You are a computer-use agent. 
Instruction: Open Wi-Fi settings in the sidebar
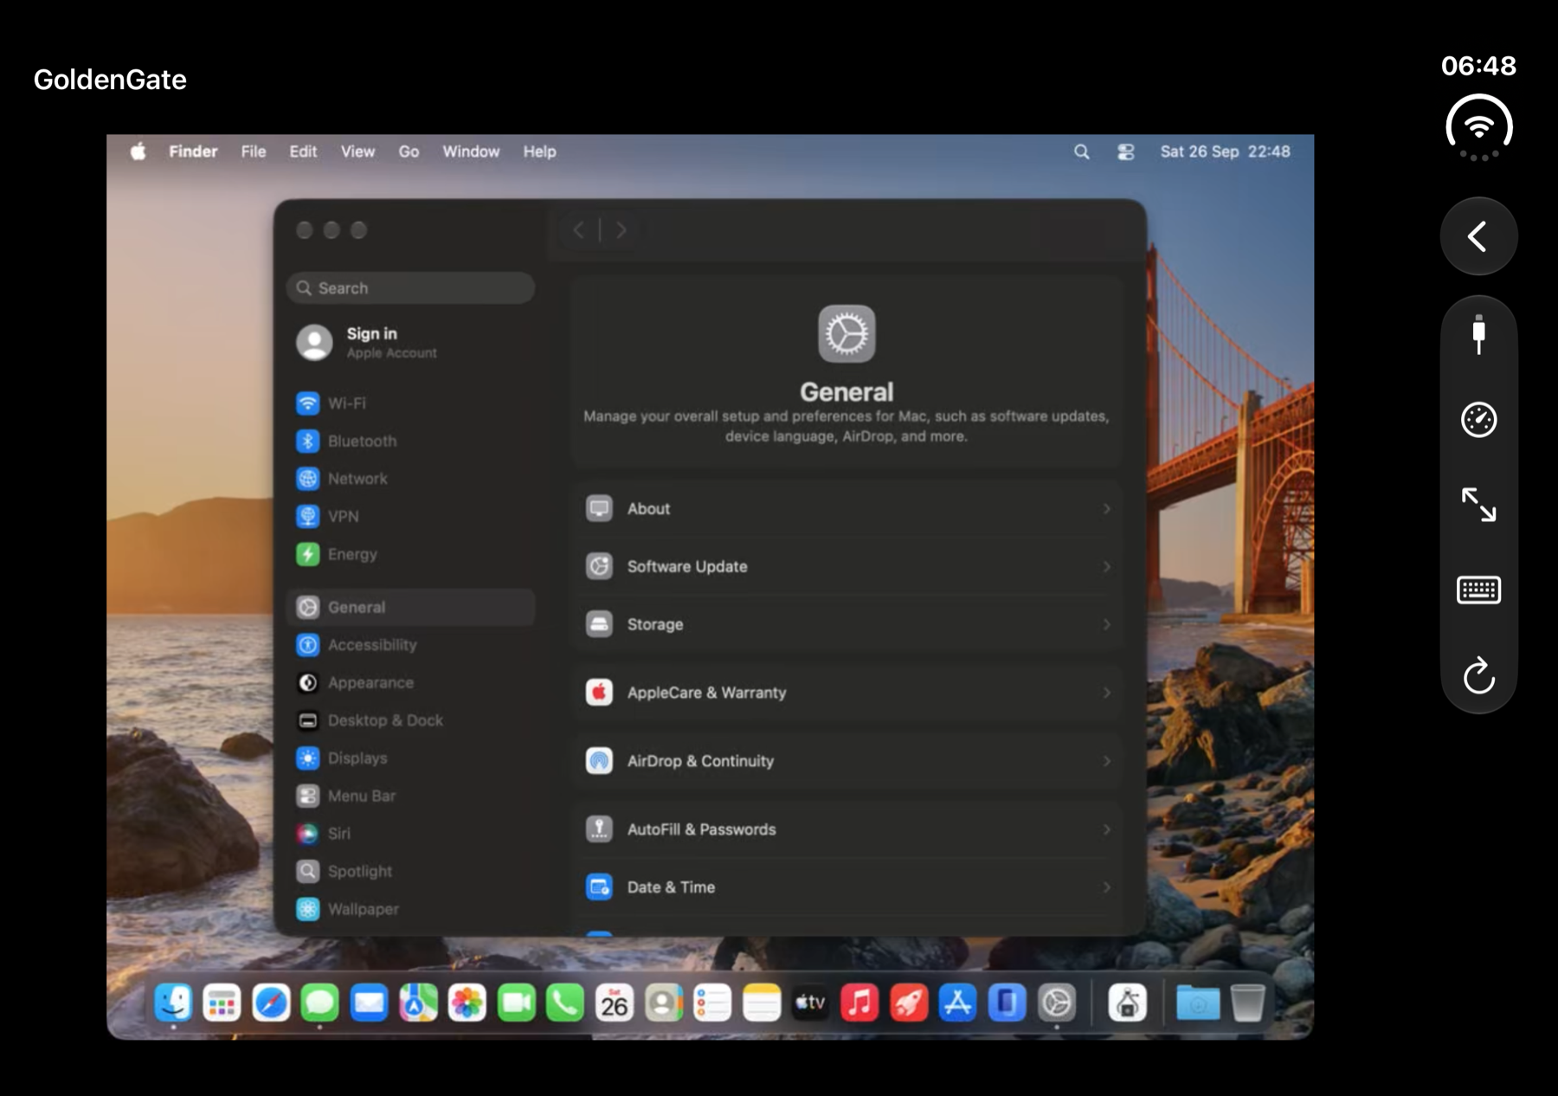410,403
